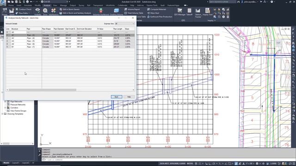Open the Modify ribbon tab
Screen dimensions: 296x166
37,6
